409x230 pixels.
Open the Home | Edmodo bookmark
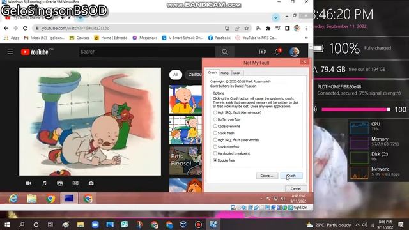111,38
